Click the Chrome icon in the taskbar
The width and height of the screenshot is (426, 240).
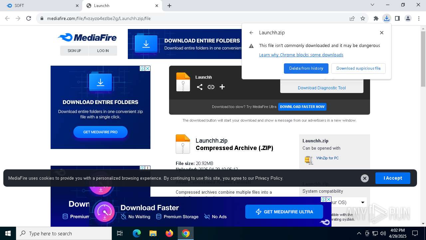186,233
